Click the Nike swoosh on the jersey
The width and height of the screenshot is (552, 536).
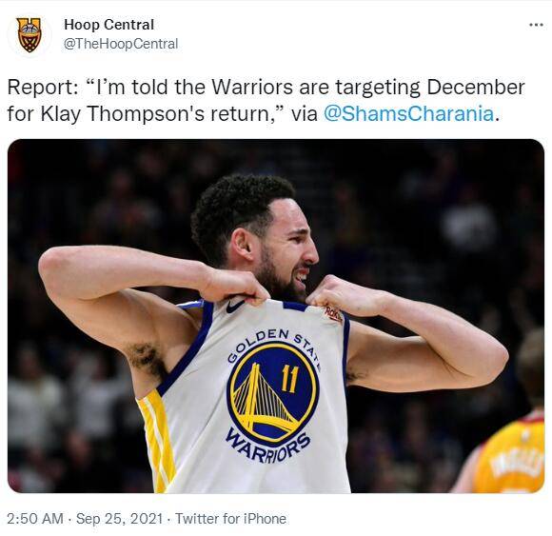point(235,306)
